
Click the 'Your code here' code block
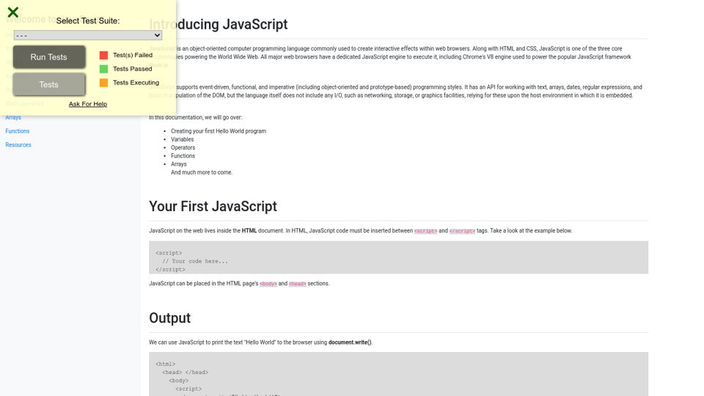(398, 257)
